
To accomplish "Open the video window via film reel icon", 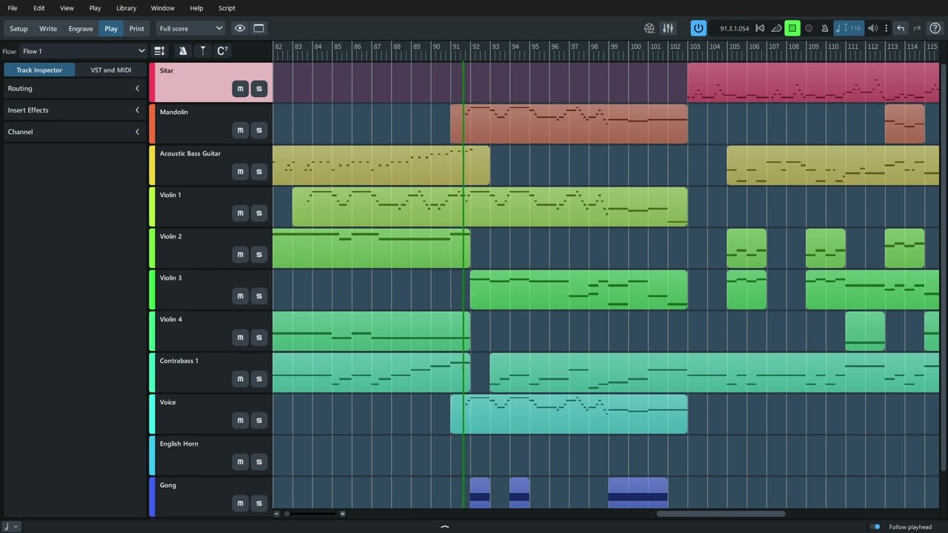I will 650,28.
